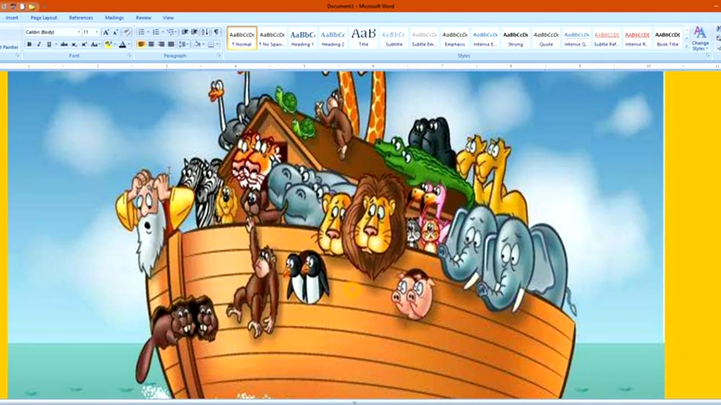Viewport: 721px width, 405px height.
Task: Click Open folder icon in quick access toolbar
Action: (x=32, y=7)
